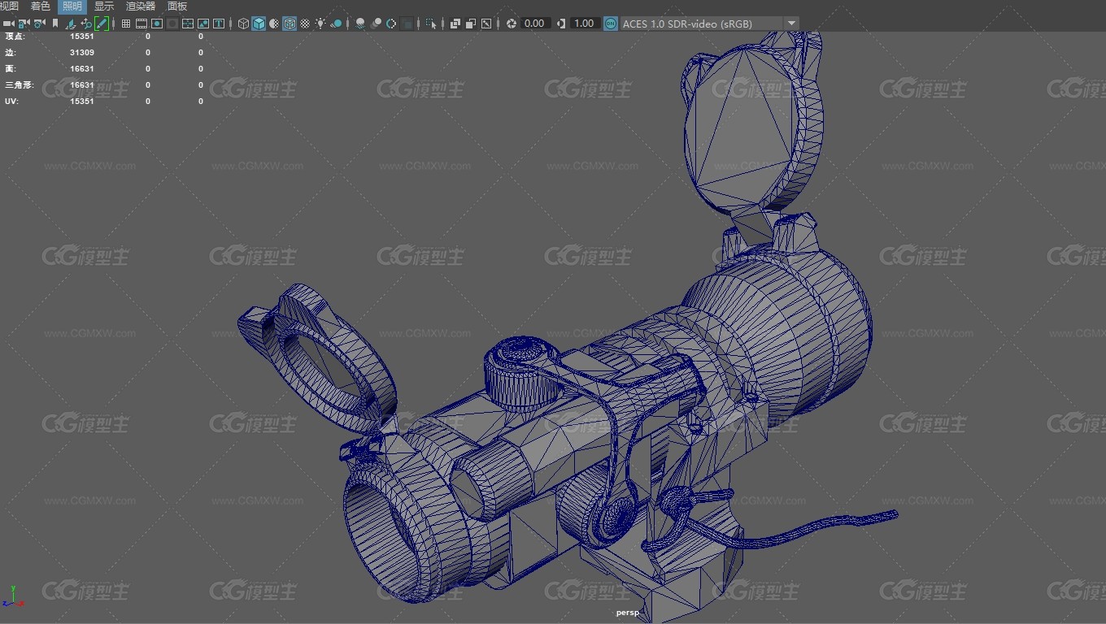Screen dimensions: 1106x624
Task: Click the 边 count 31309
Action: coord(82,53)
